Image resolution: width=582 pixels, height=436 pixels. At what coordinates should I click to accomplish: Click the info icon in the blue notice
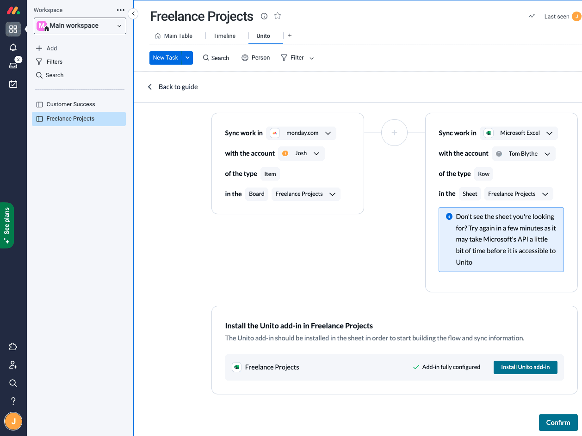(x=449, y=217)
